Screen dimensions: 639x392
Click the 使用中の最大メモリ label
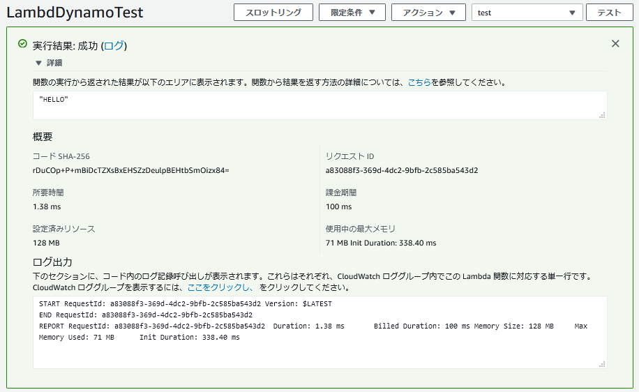coord(361,229)
